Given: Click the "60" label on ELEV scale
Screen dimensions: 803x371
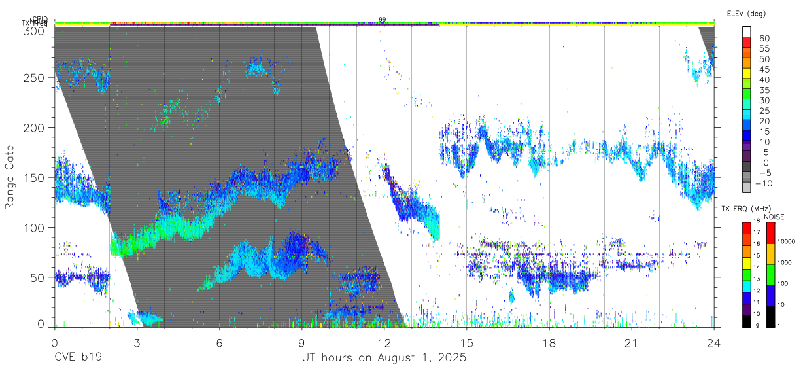Looking at the screenshot, I should point(764,39).
